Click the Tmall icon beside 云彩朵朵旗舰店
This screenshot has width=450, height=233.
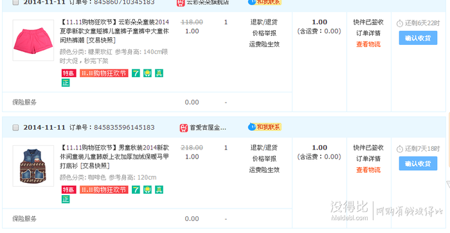[181, 3]
